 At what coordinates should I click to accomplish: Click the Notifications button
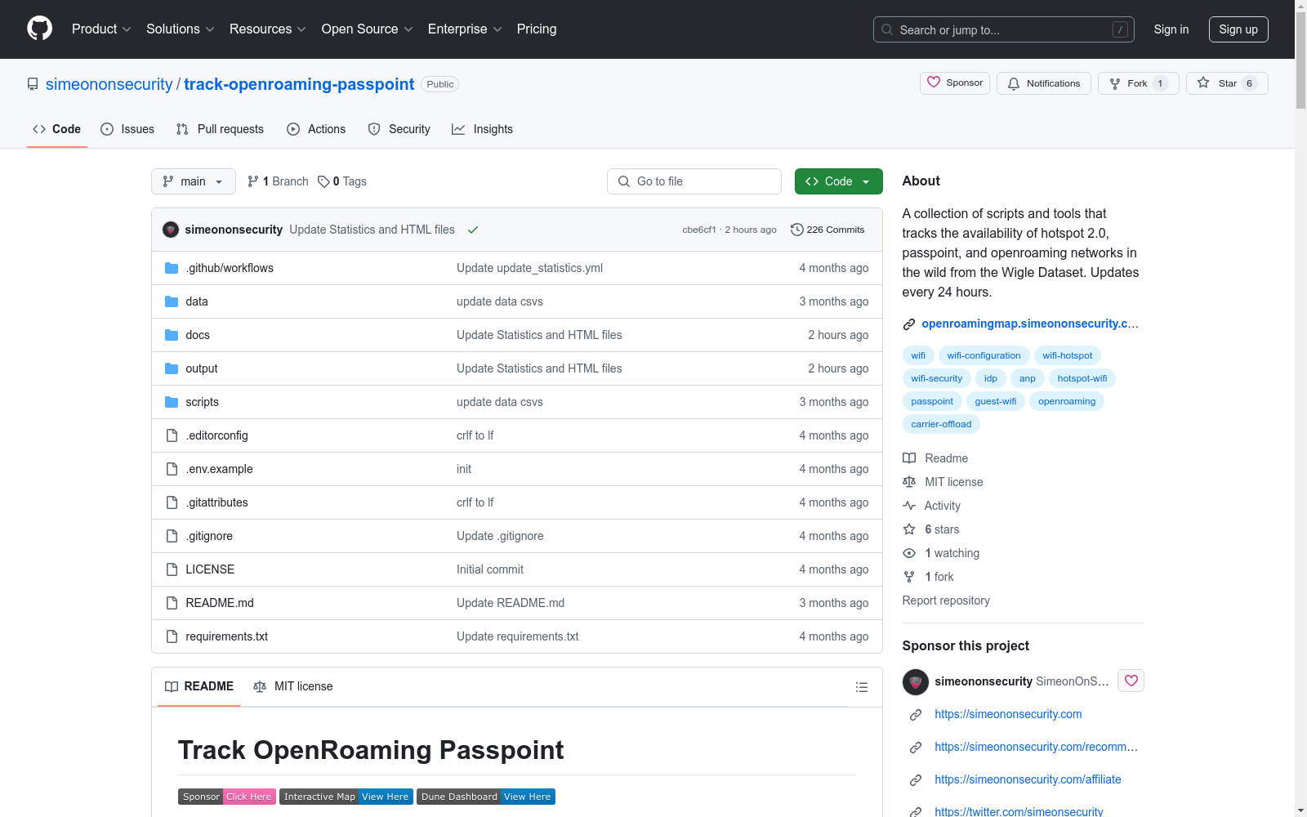pyautogui.click(x=1043, y=83)
